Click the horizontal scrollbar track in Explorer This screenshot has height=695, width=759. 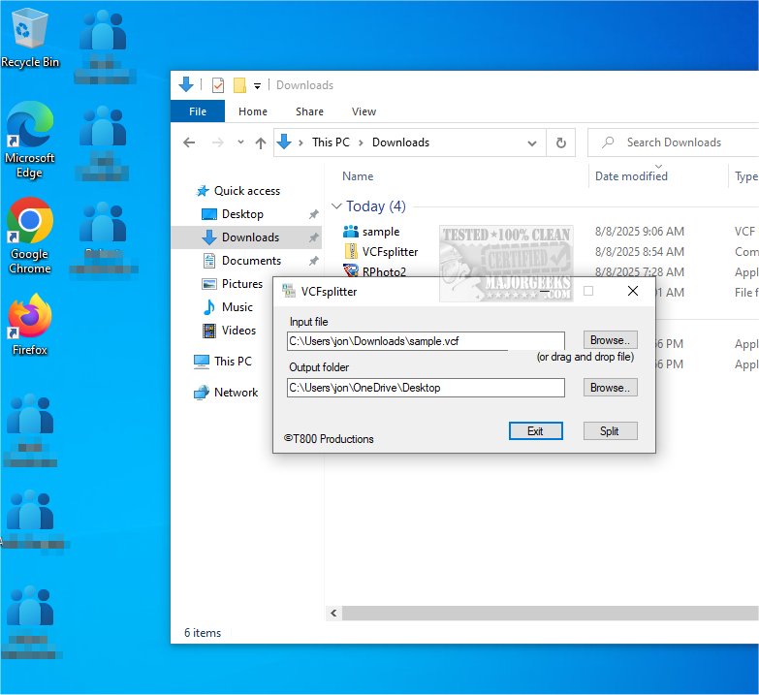click(550, 614)
